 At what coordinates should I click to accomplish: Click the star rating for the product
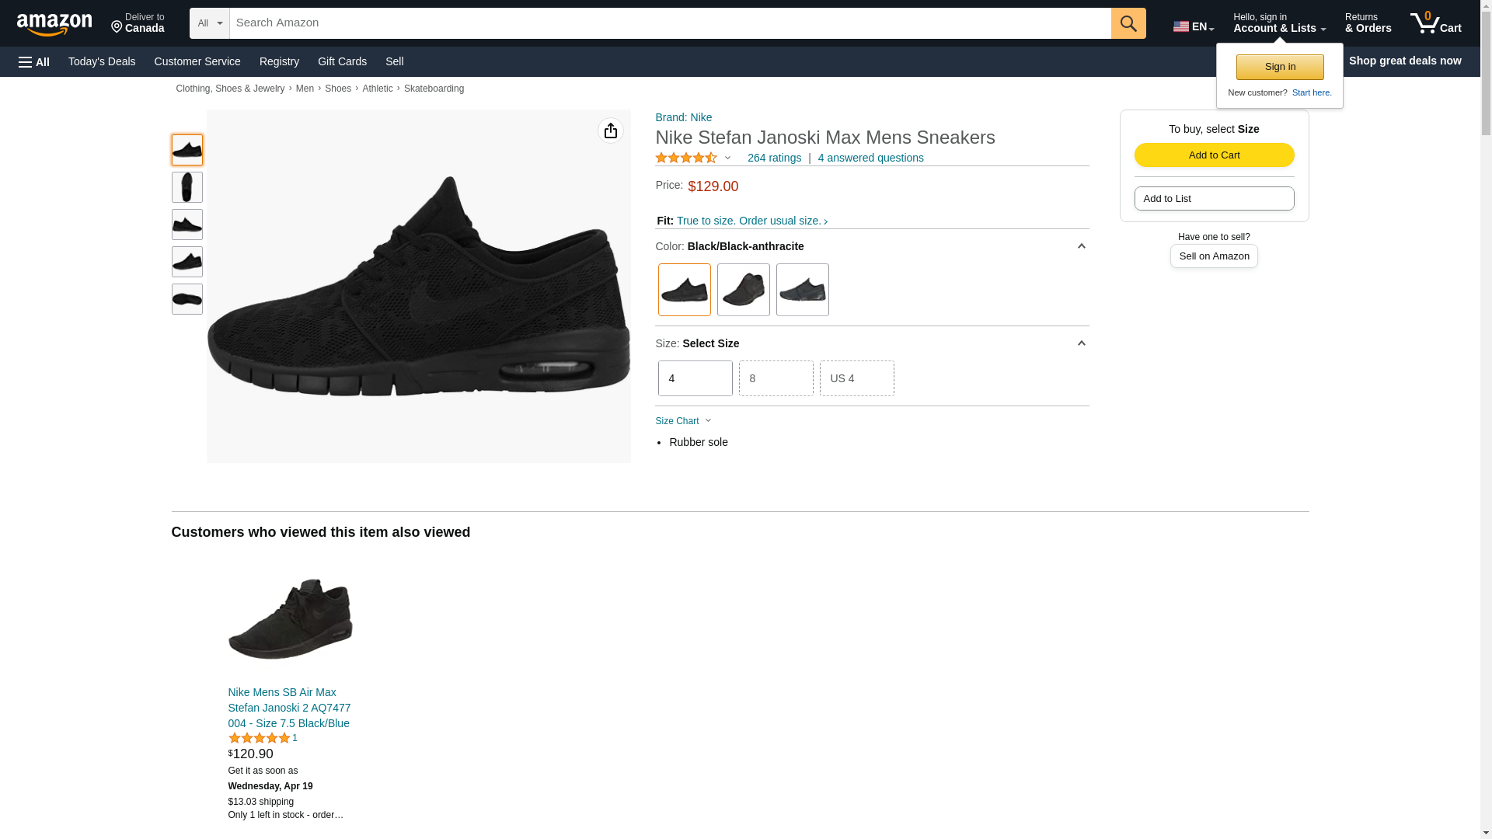pos(686,158)
